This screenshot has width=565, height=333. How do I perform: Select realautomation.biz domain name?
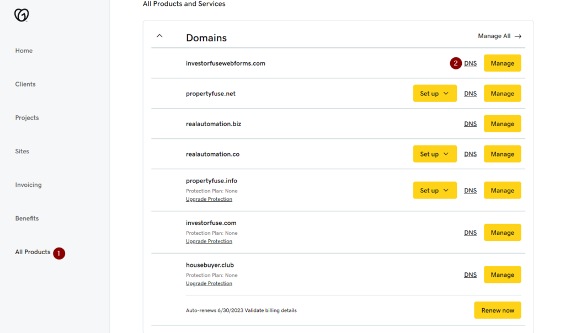click(x=214, y=124)
